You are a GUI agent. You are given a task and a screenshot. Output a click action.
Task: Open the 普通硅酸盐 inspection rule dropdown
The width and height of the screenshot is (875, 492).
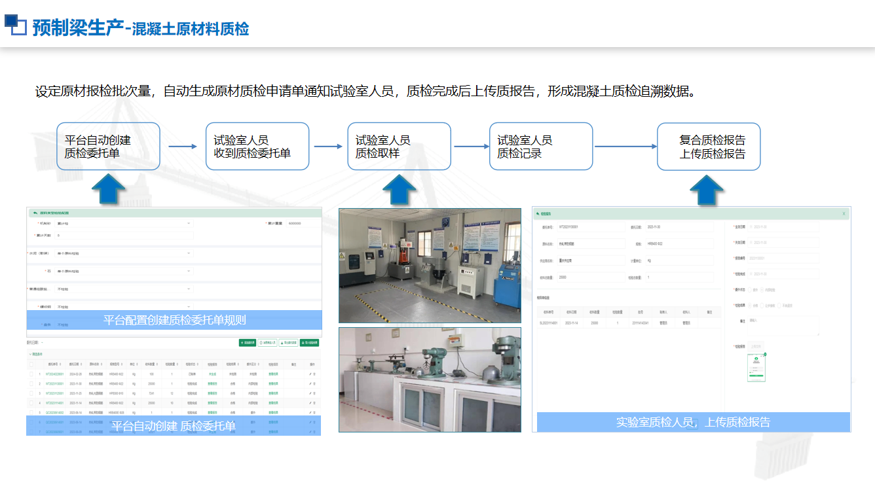(124, 289)
